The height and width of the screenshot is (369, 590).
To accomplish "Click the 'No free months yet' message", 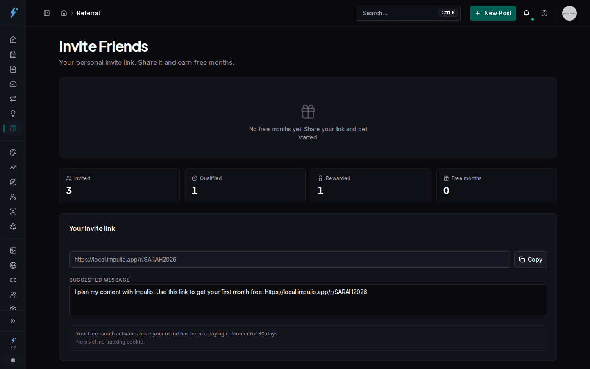I will pyautogui.click(x=308, y=133).
